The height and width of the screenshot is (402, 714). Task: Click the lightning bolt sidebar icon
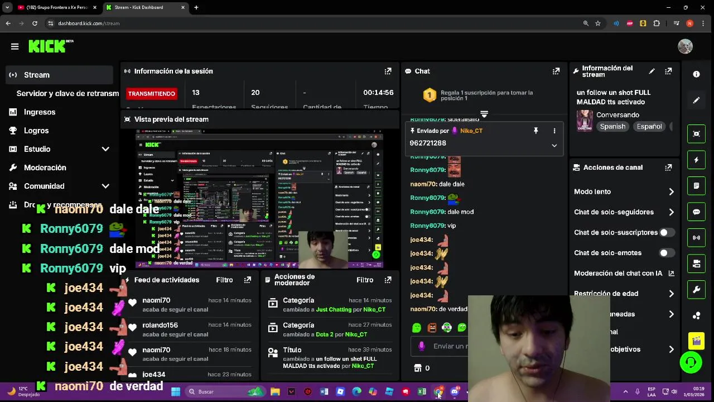point(696,160)
